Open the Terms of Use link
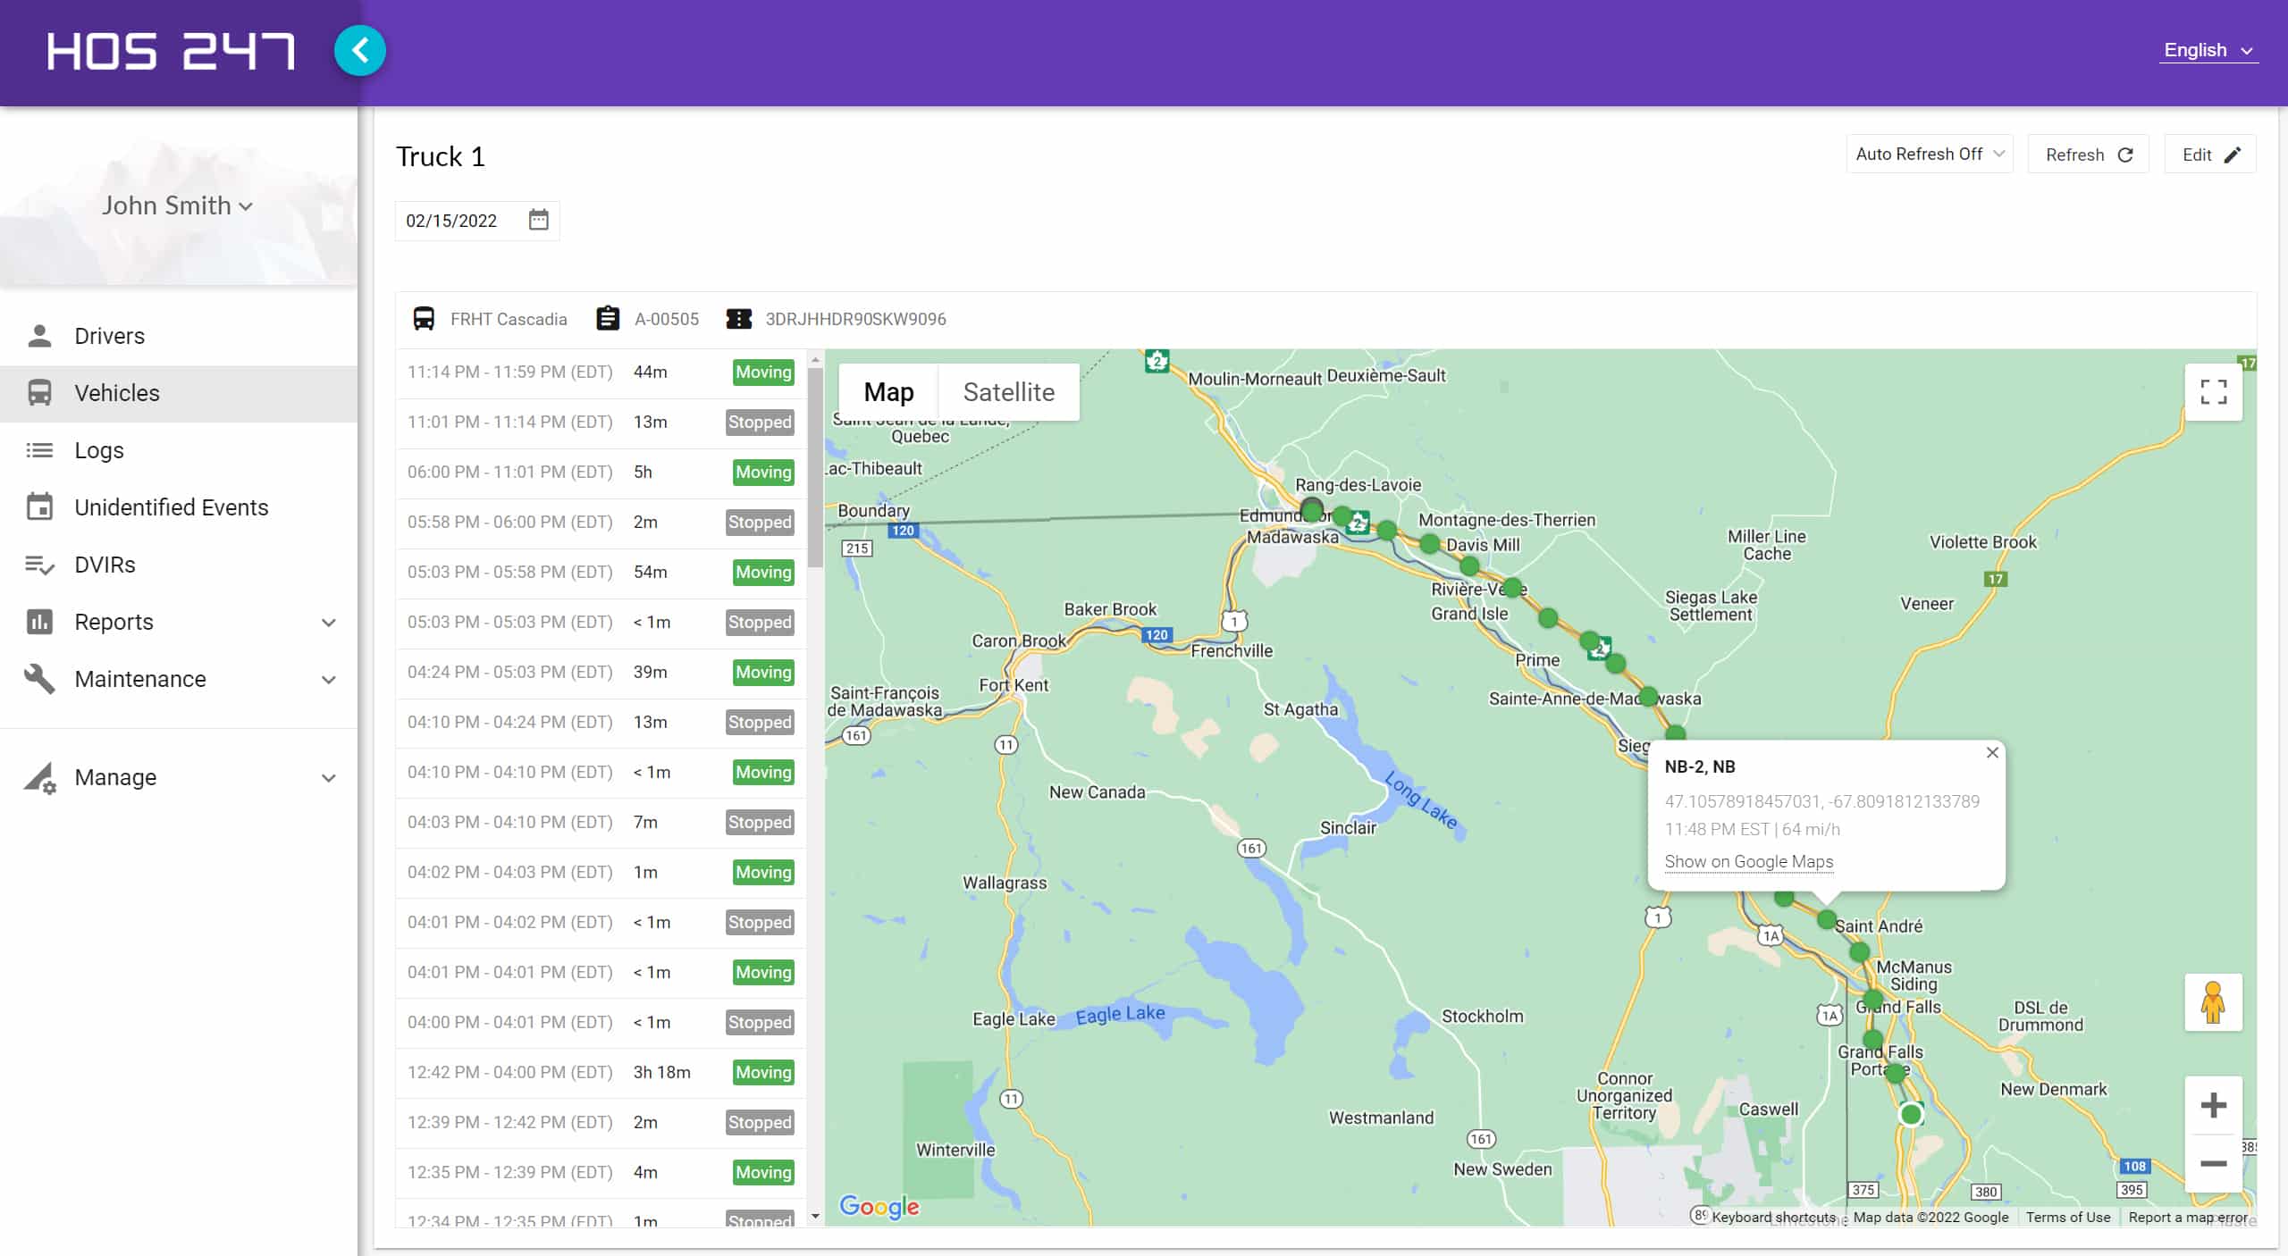The height and width of the screenshot is (1256, 2288). coord(2068,1218)
